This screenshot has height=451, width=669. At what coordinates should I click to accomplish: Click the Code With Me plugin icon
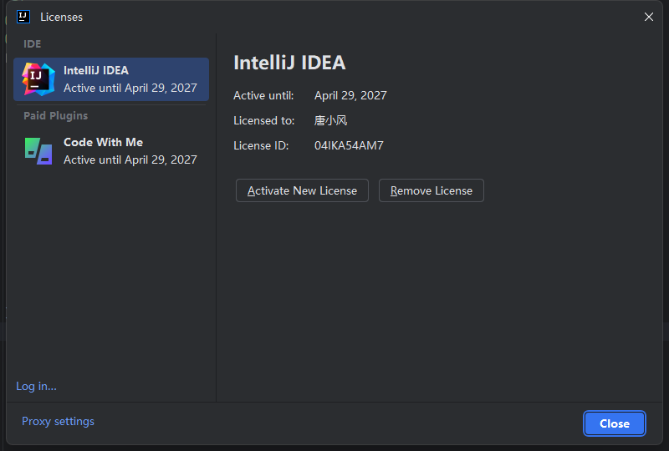click(38, 151)
